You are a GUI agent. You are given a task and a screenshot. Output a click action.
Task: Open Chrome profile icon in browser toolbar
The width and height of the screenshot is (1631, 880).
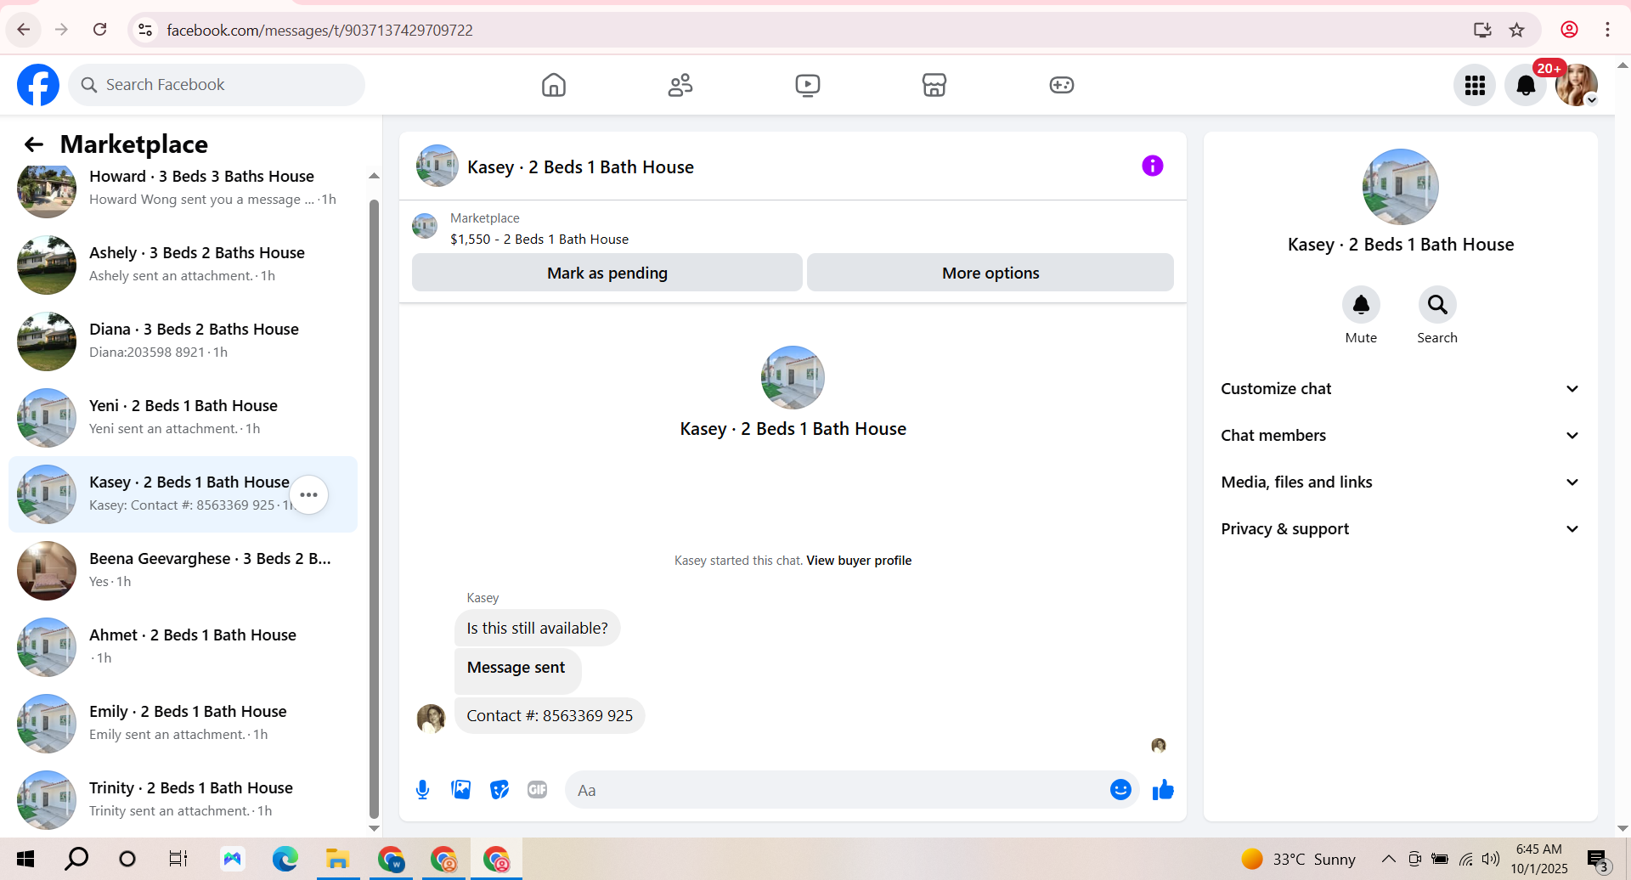1569,30
